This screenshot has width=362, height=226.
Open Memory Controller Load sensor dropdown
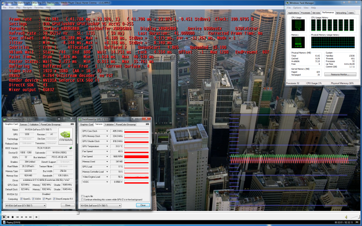pyautogui.click(x=107, y=172)
